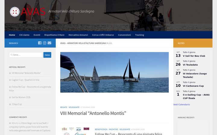Open the AVAS Facebook page icon
Image resolution: width=217 pixels, height=135 pixels.
pyautogui.click(x=40, y=43)
